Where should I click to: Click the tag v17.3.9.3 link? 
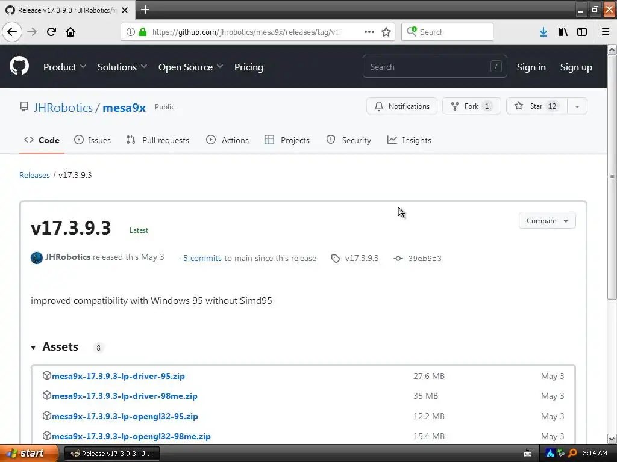tap(362, 258)
